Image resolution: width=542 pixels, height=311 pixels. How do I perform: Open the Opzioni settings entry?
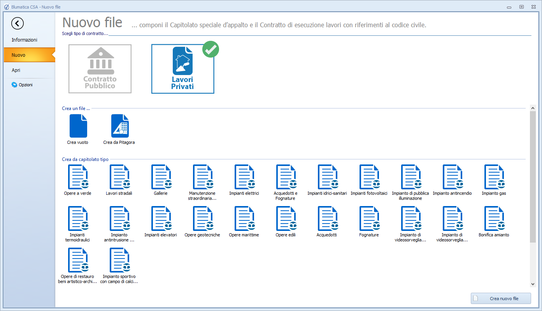coord(25,85)
